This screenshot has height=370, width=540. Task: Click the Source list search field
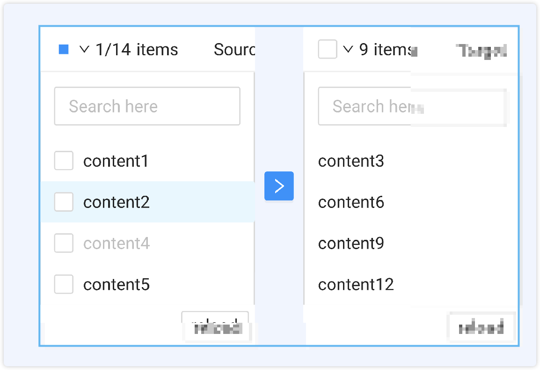point(147,106)
